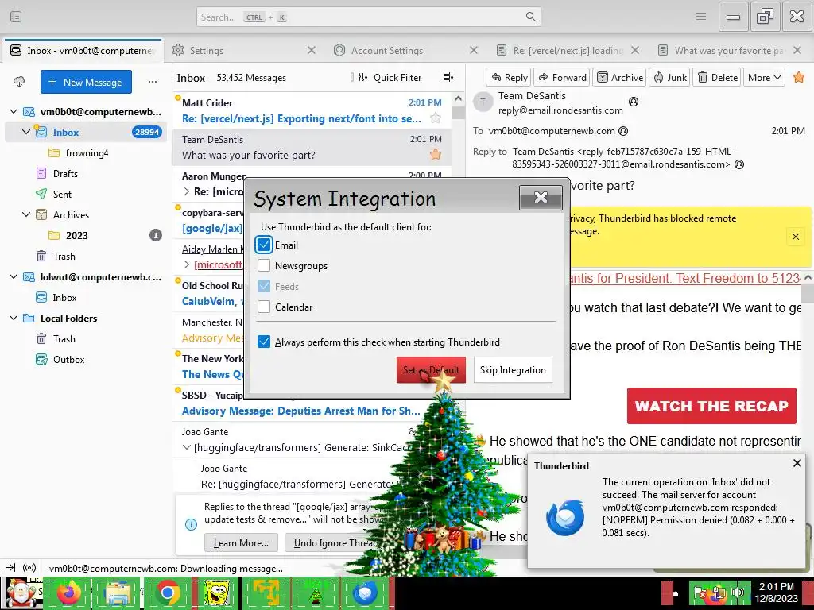Check the Calendar checkbox

(264, 307)
